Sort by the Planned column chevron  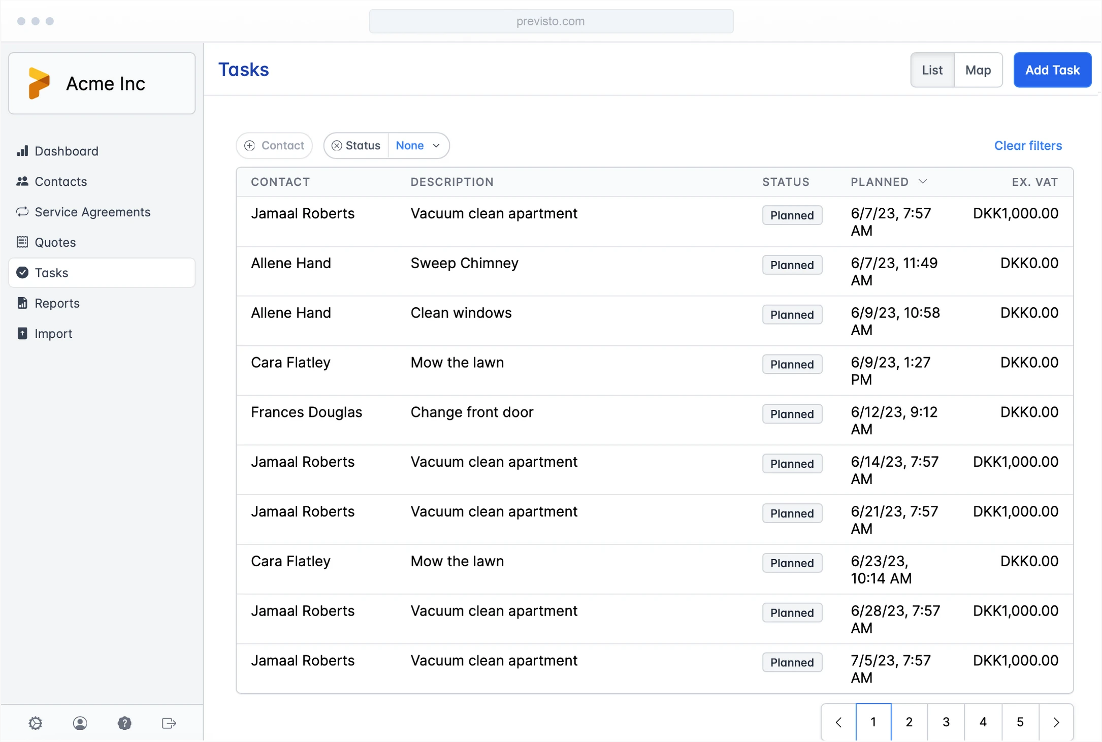(x=923, y=181)
